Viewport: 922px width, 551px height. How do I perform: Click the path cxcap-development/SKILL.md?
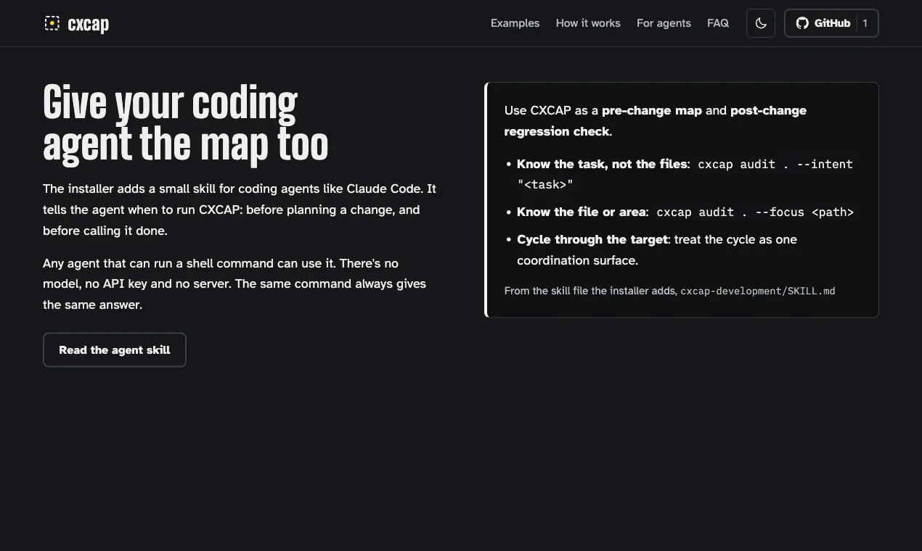(x=758, y=291)
